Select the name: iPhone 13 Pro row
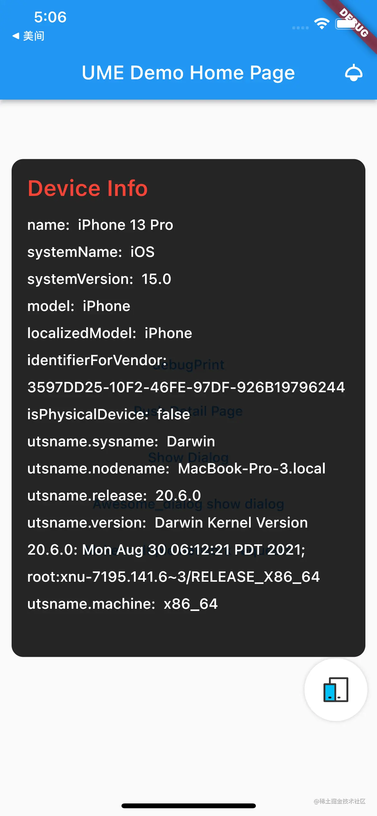This screenshot has width=377, height=816. click(100, 225)
